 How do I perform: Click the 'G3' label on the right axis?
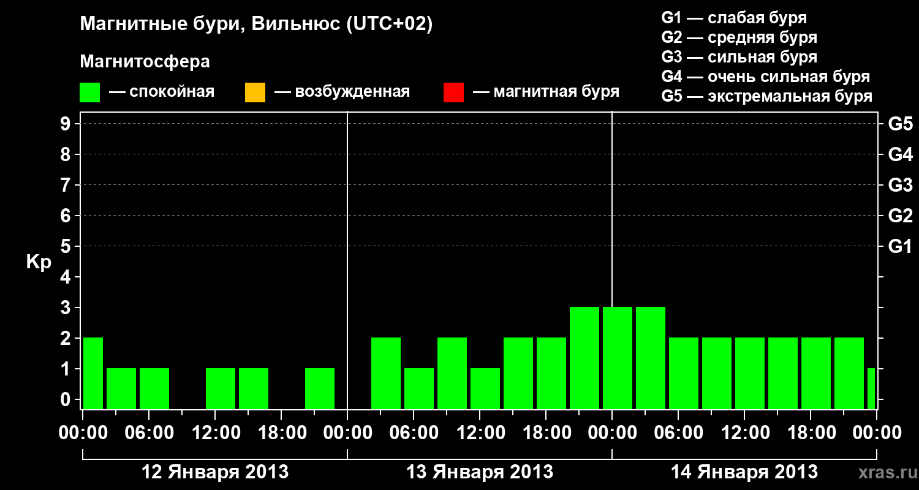coord(900,185)
